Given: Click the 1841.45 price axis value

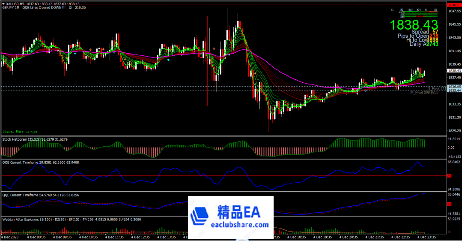Looking at the screenshot, I should point(454,51).
